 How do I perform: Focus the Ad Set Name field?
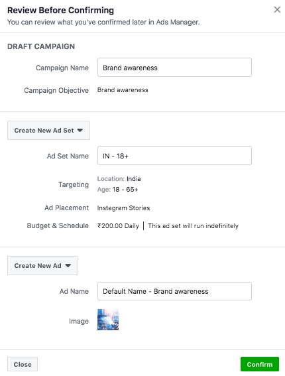coord(174,156)
